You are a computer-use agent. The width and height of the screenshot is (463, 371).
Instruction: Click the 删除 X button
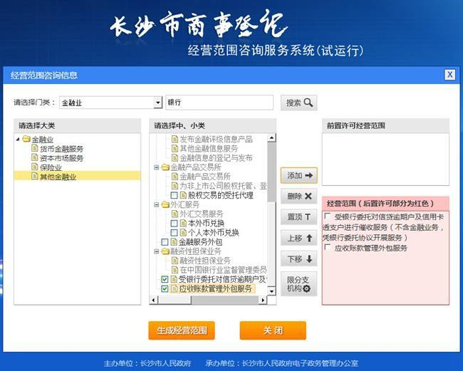[299, 196]
